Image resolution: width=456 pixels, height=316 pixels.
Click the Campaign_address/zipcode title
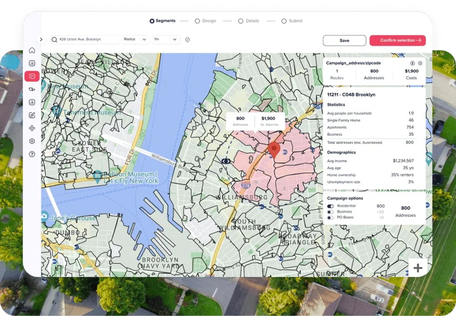click(353, 63)
